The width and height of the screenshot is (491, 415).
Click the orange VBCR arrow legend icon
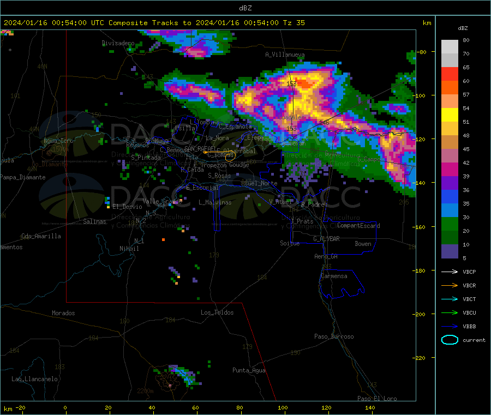tap(450, 285)
